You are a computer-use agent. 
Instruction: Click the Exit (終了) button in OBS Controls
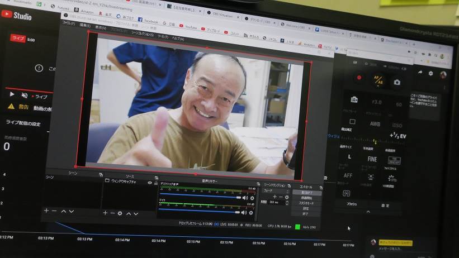click(x=305, y=214)
